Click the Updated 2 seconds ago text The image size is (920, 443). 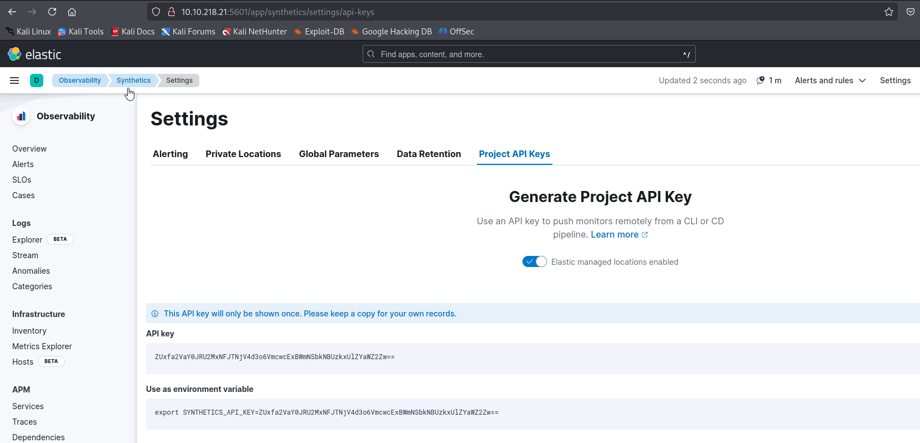(x=702, y=80)
